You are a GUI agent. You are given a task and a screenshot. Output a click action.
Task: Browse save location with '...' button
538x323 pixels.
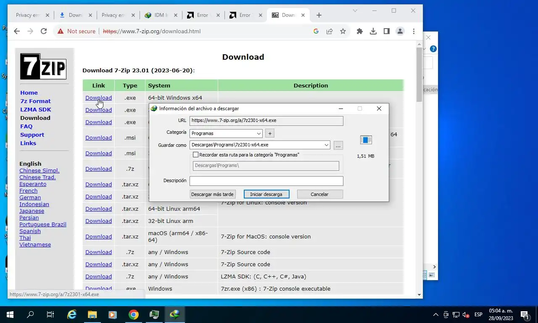pyautogui.click(x=338, y=145)
